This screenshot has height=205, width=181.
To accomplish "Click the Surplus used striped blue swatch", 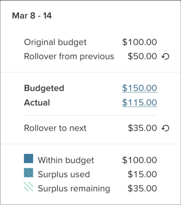I will [x=29, y=173].
